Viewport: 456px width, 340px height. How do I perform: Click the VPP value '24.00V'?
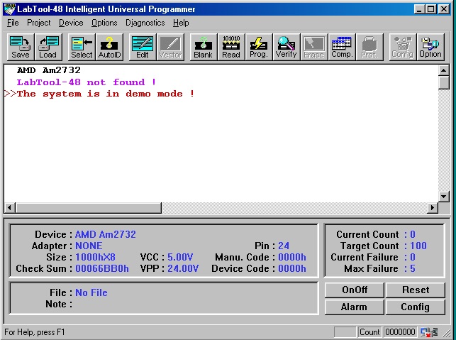tap(183, 268)
